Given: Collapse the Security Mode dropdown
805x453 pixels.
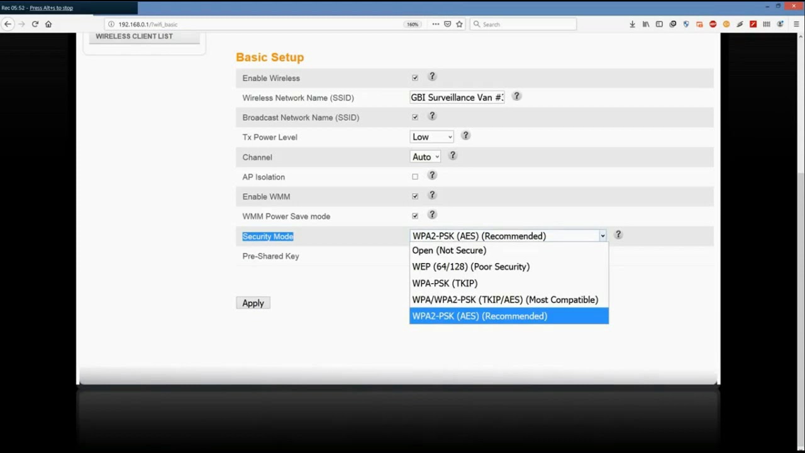Looking at the screenshot, I should click(x=509, y=236).
